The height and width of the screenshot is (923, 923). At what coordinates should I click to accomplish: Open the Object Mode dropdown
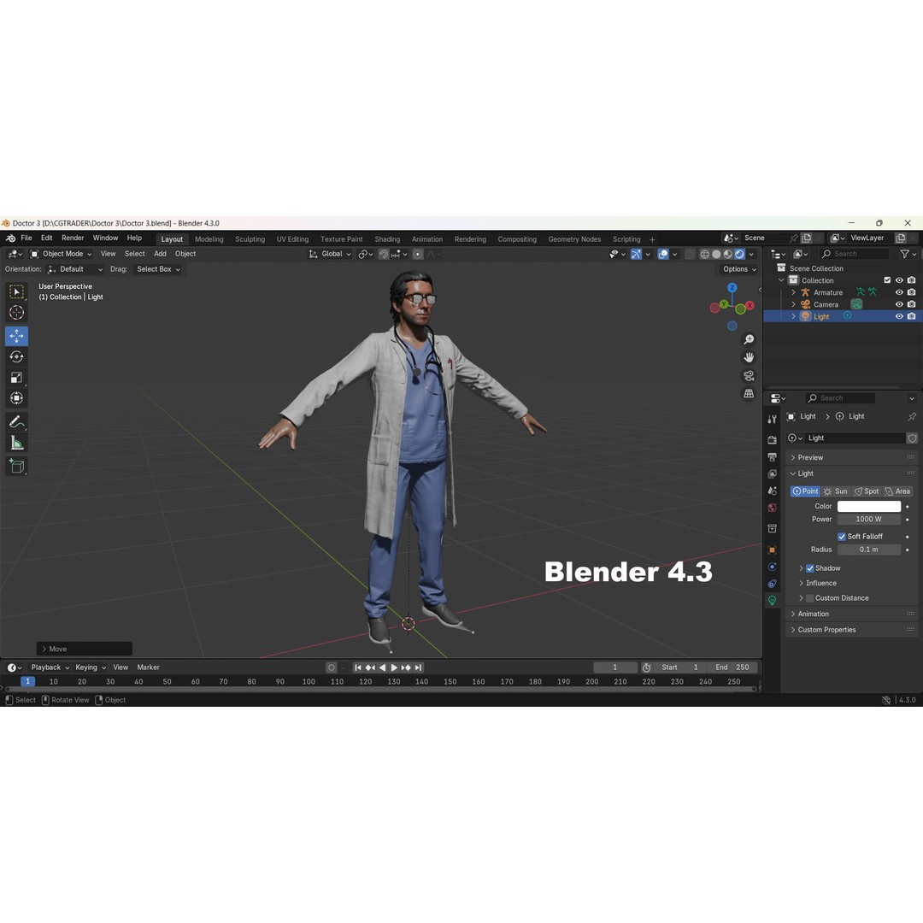click(62, 255)
